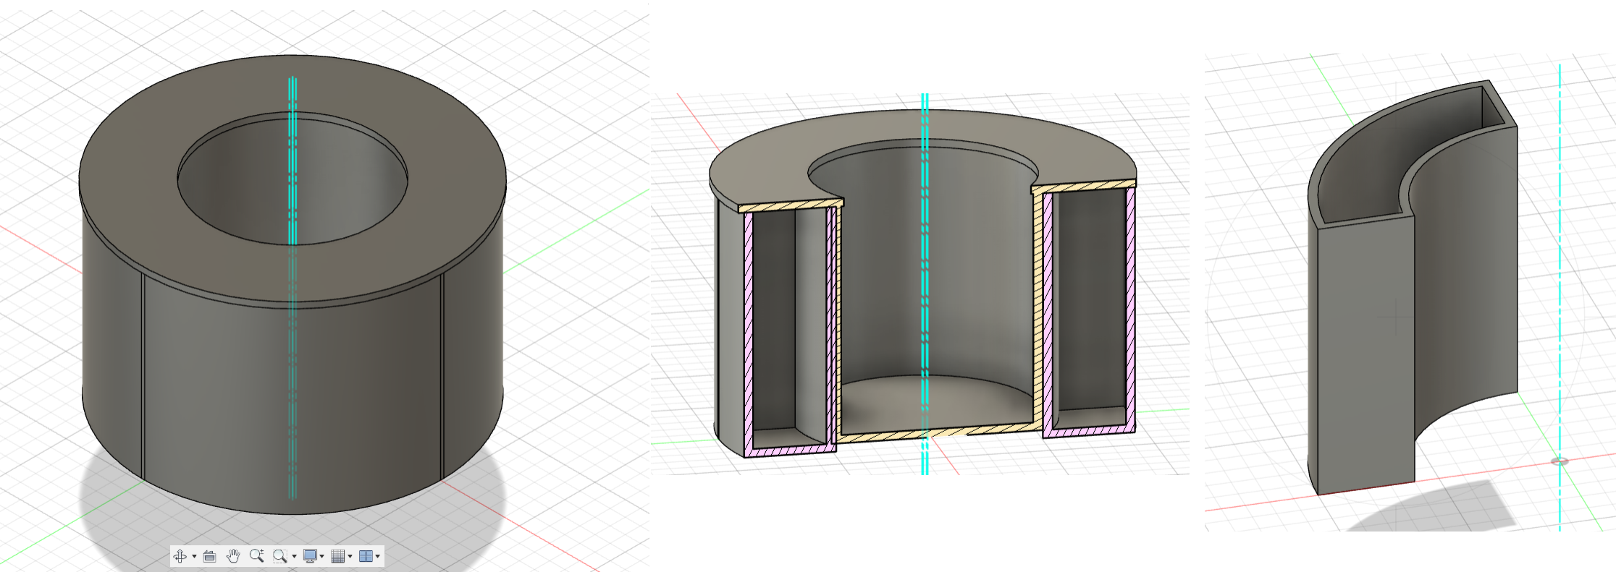The image size is (1616, 572).
Task: Pick the pink hatched section on the right
Action: coord(1130,311)
